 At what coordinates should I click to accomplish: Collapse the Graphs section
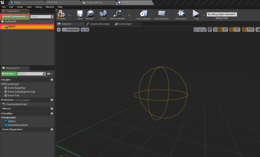(1, 80)
